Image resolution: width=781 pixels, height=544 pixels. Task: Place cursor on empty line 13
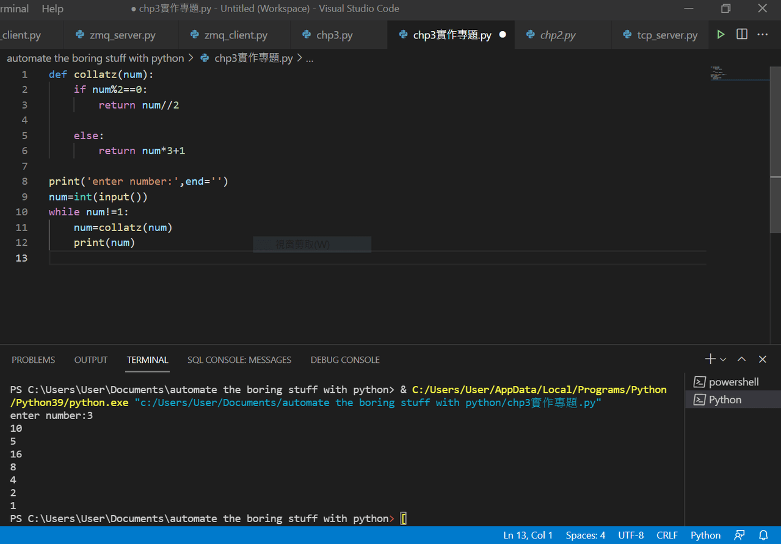pyautogui.click(x=377, y=258)
